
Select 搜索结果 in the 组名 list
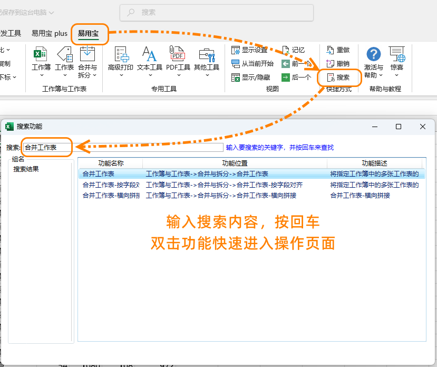[26, 169]
